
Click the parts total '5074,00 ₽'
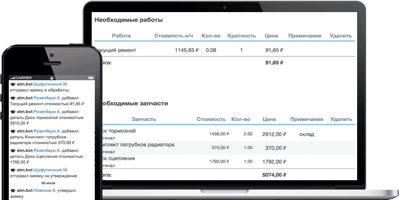[274, 175]
